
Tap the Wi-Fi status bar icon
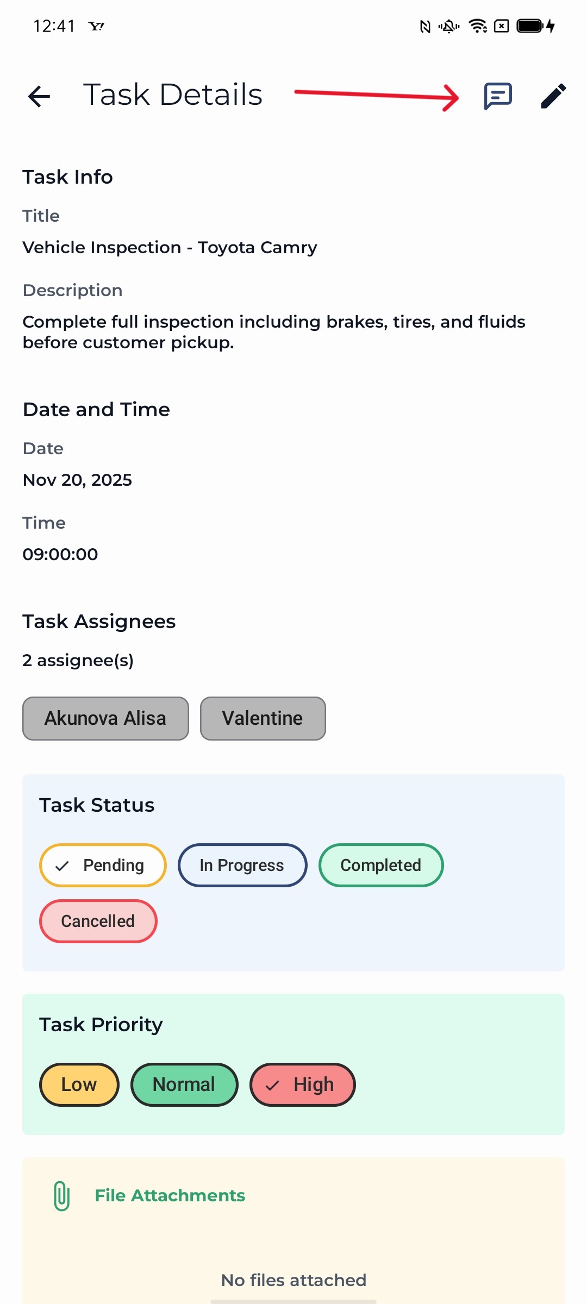478,26
